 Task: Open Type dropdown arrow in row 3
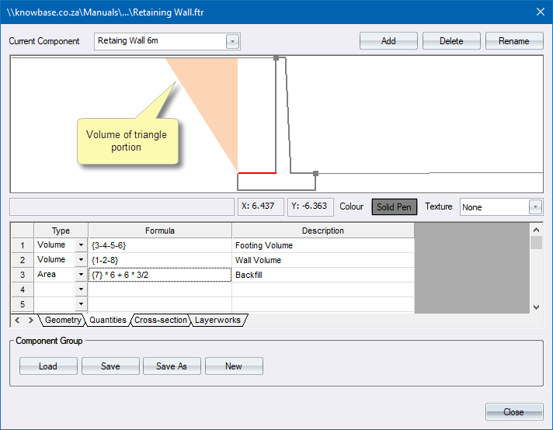[x=81, y=275]
